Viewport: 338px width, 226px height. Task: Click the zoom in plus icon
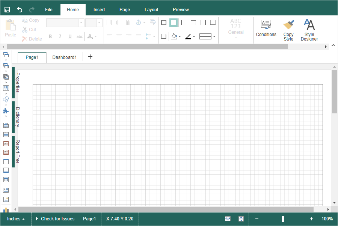tap(311, 219)
